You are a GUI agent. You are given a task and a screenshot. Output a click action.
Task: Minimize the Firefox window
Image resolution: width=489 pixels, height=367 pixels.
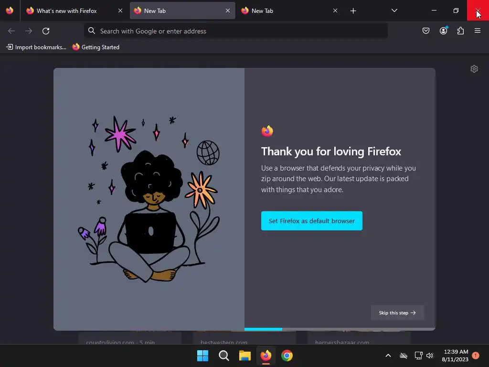pyautogui.click(x=434, y=11)
